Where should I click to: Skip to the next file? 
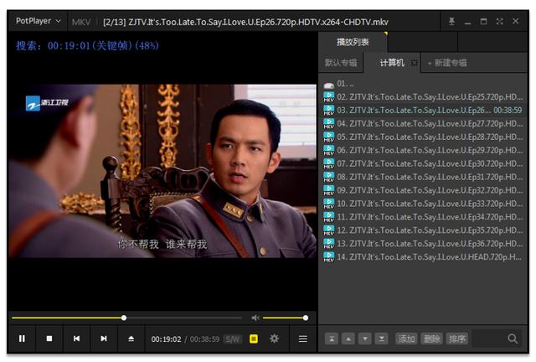tap(104, 339)
